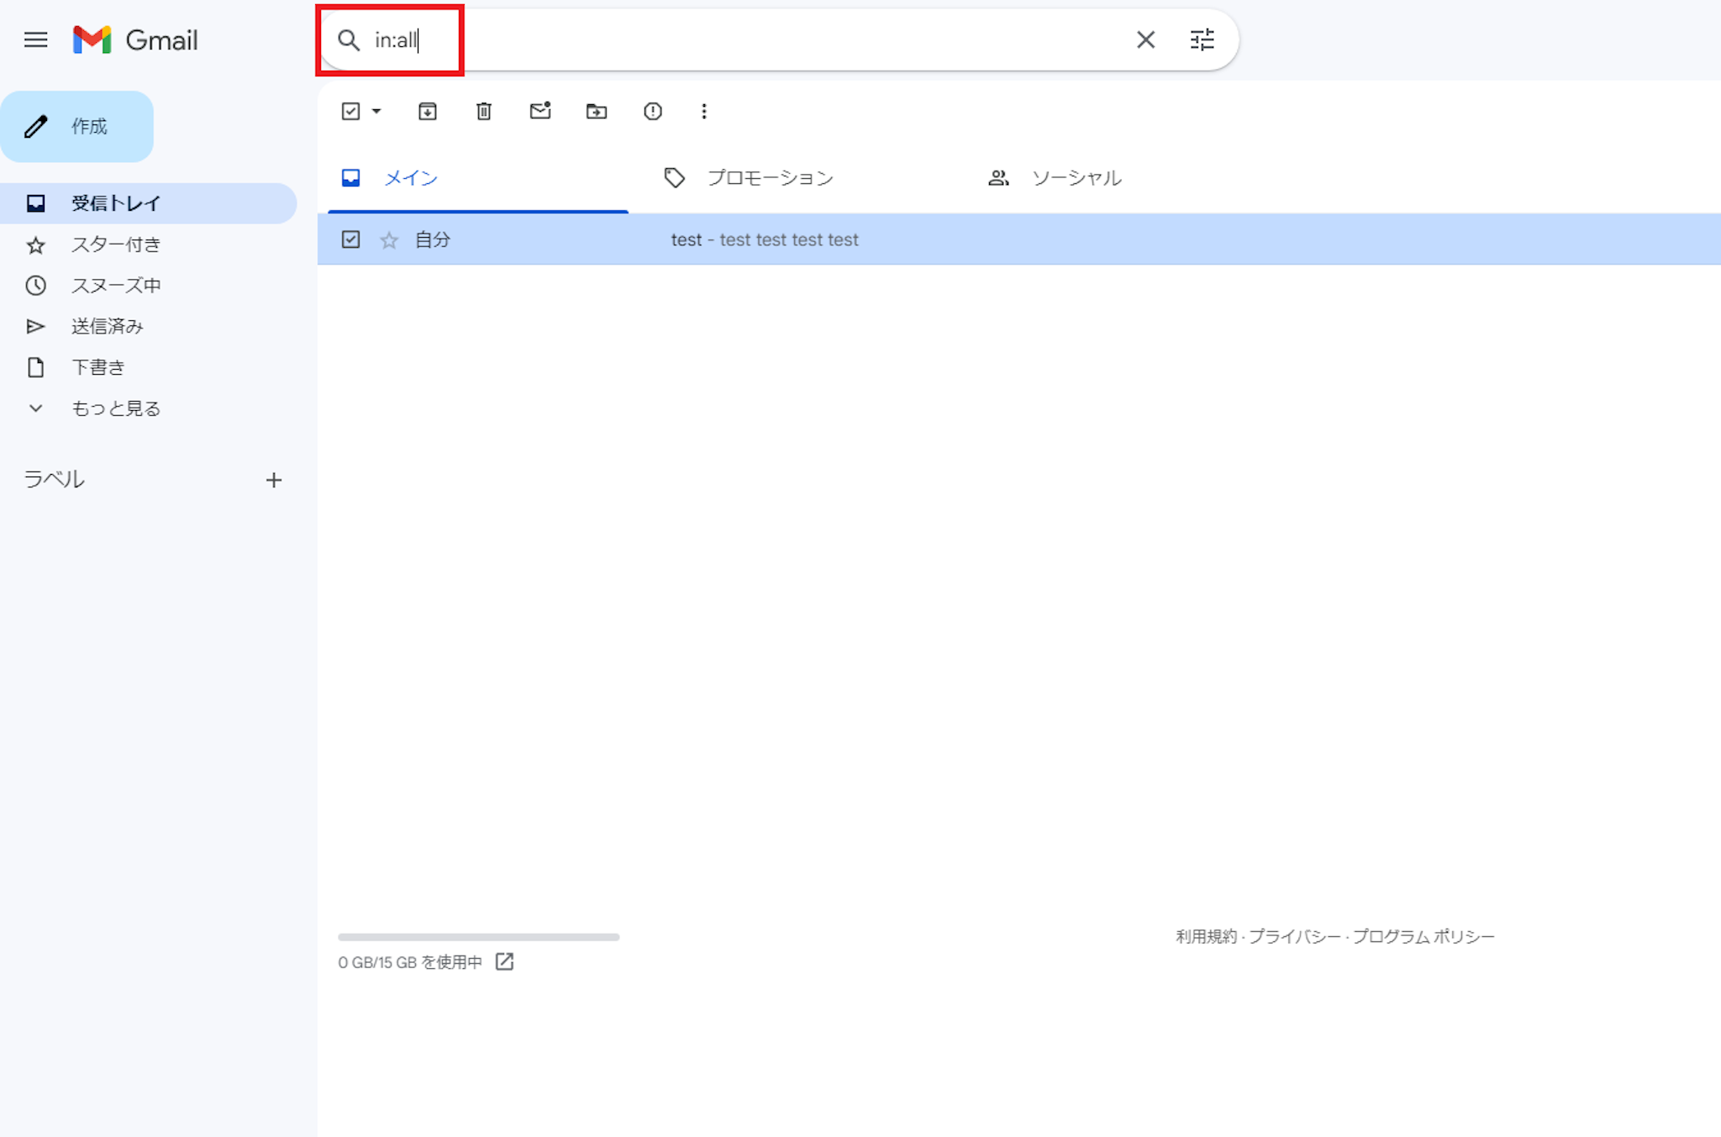Mark as unread envelope icon
The width and height of the screenshot is (1721, 1137).
tap(539, 111)
